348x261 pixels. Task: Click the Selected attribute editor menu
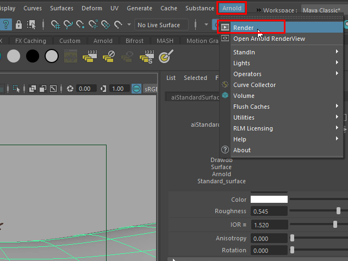tap(195, 78)
